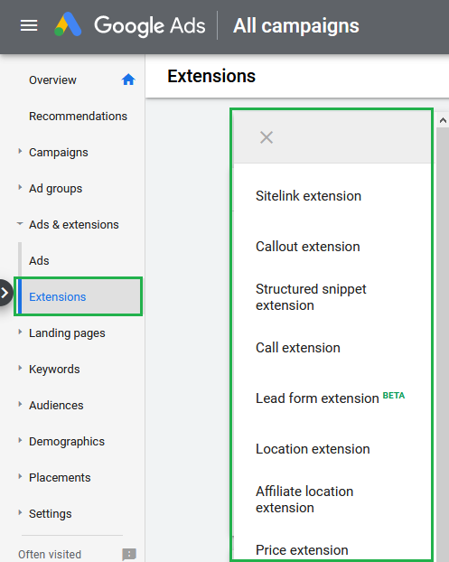
Task: Open Ad groups in the sidebar
Action: pyautogui.click(x=55, y=189)
